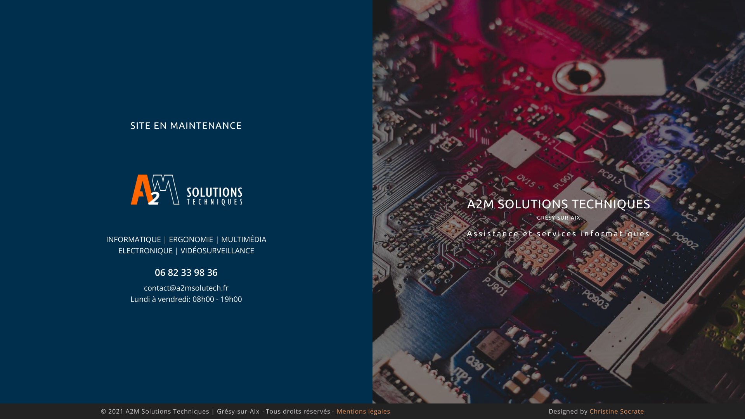Click Tous droits réservés footer text

click(x=298, y=411)
